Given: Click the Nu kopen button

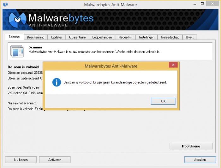Looking at the screenshot, I should (x=21, y=160).
